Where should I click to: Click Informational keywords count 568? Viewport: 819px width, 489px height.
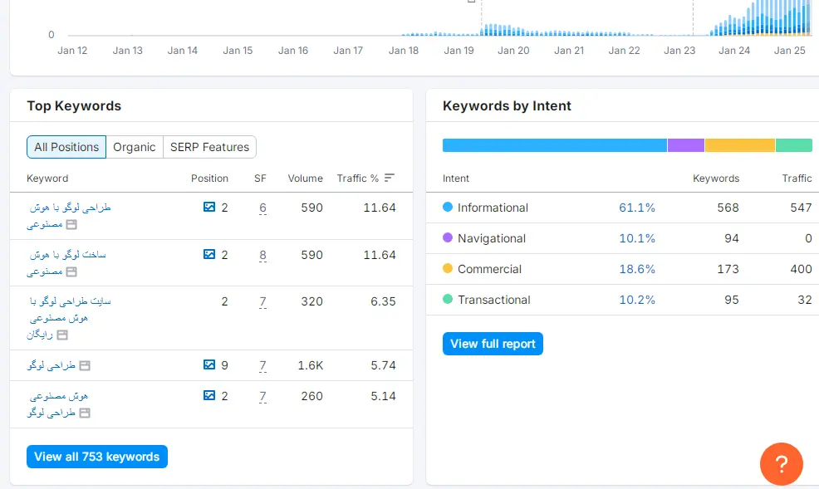coord(728,208)
